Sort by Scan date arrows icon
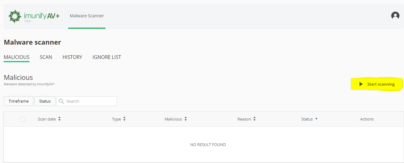Viewport: 404px width, 163px height. [x=59, y=119]
